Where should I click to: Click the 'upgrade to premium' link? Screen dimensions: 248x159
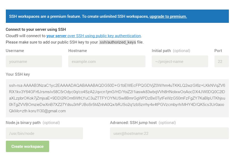tap(168, 16)
